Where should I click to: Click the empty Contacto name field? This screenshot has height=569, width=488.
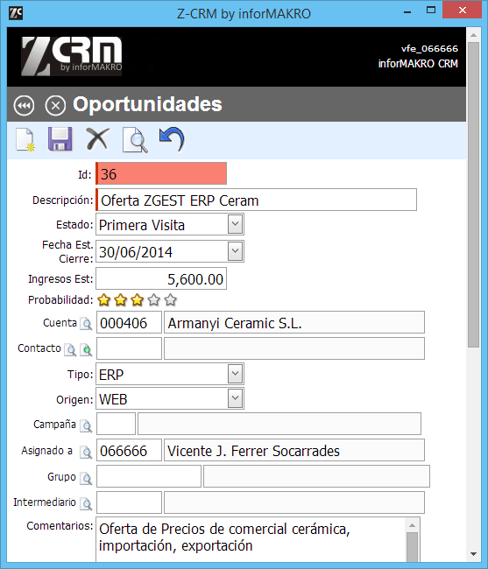(294, 348)
